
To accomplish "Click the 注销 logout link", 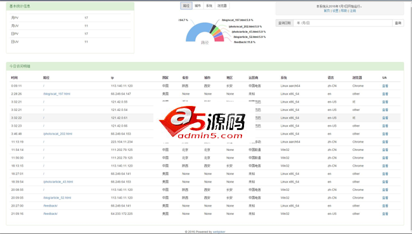I will click(x=352, y=11).
